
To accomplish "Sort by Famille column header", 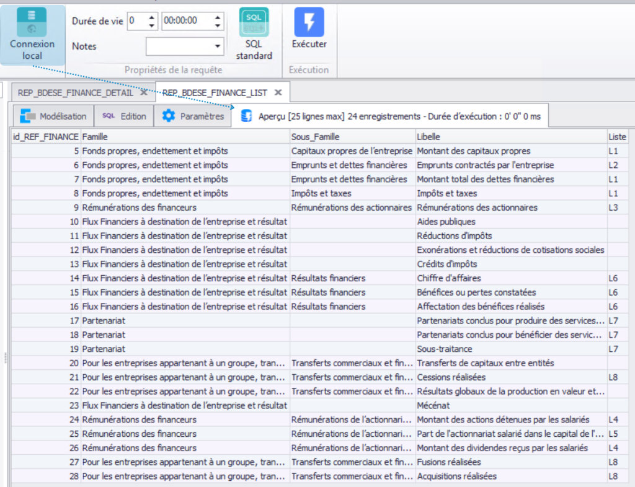I will click(x=185, y=137).
